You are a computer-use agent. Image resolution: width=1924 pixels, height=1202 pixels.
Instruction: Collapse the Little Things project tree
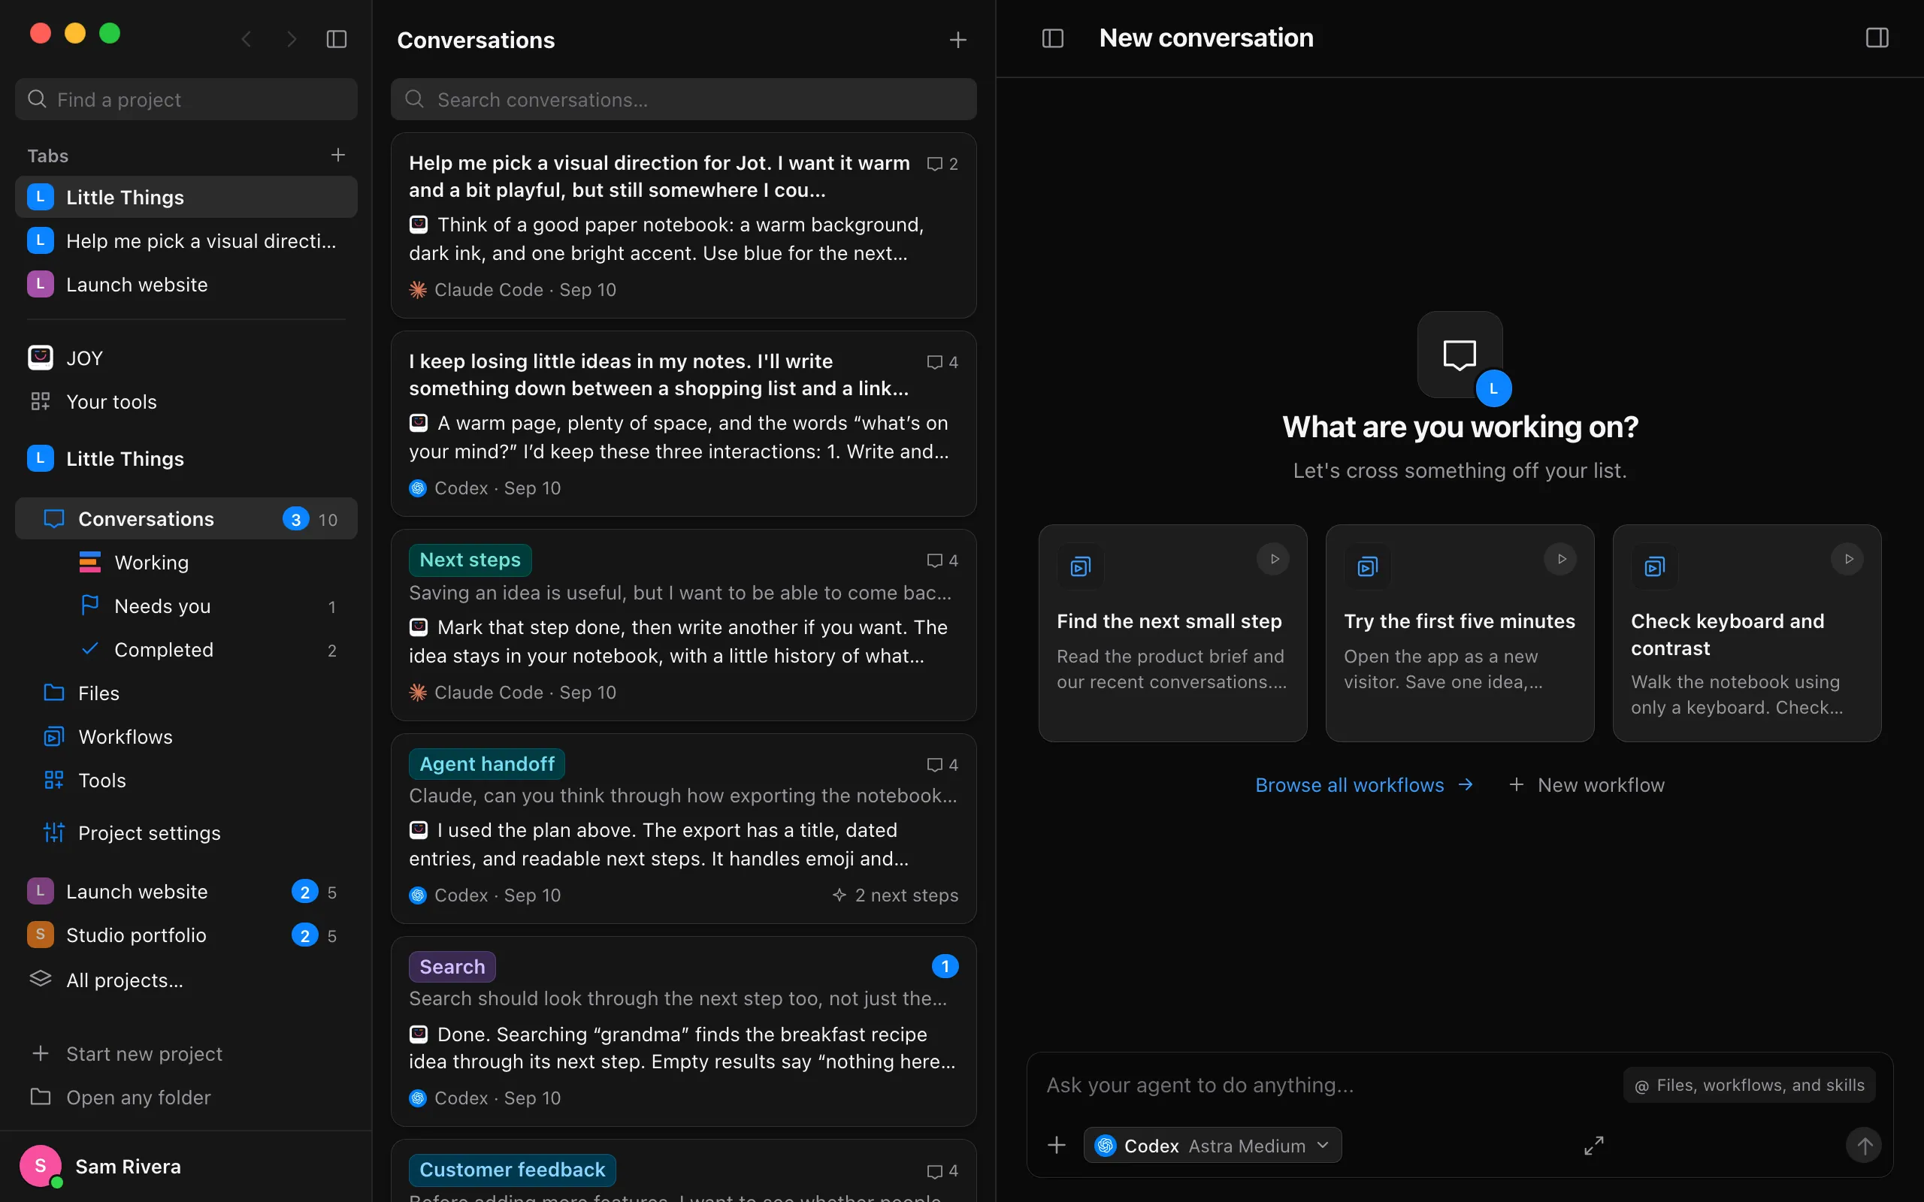[186, 459]
